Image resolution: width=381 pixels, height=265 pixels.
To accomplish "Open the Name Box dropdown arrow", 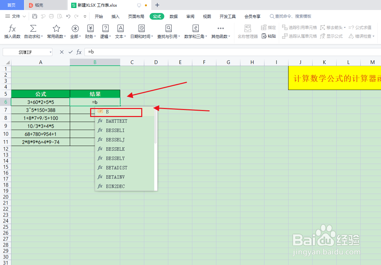I will 50,52.
